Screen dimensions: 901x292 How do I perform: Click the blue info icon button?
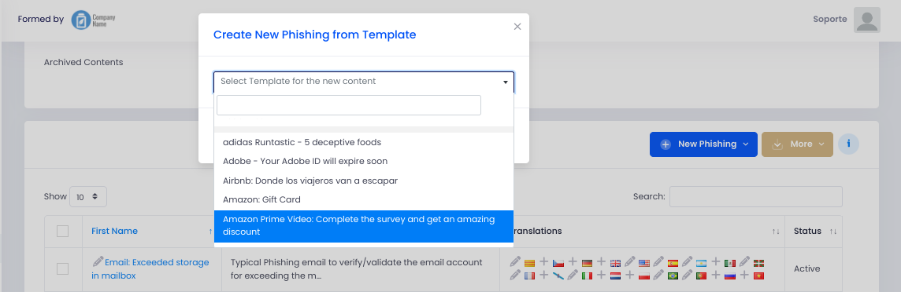pyautogui.click(x=849, y=144)
